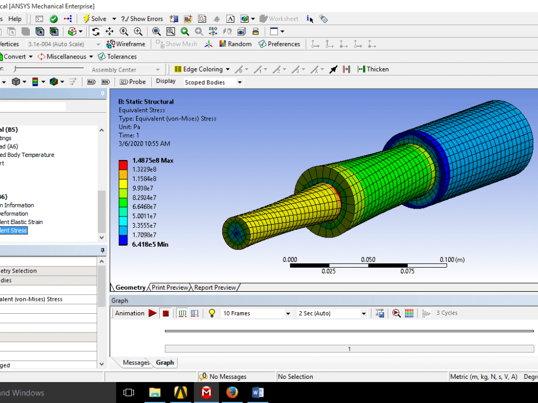Enable Random colors display
The height and width of the screenshot is (403, 538).
coord(235,44)
